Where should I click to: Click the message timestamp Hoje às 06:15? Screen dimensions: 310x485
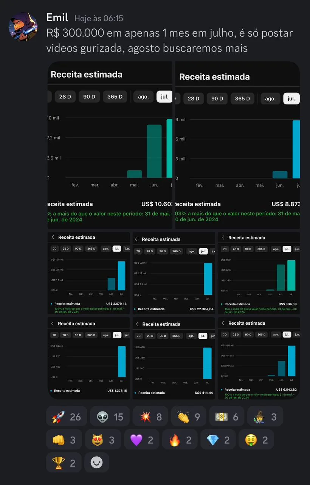coord(99,18)
